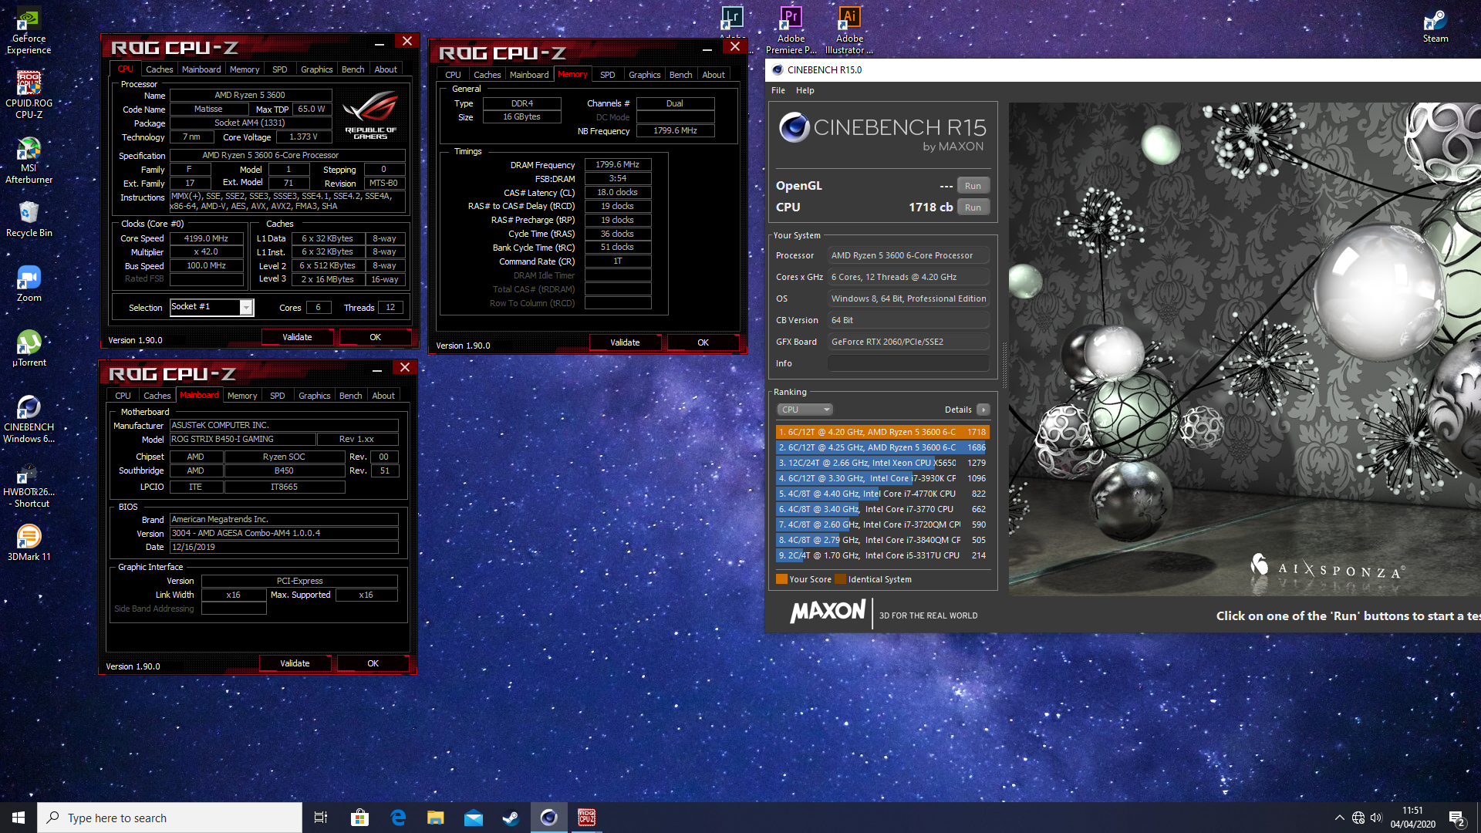Switch to ROG CPU-Z taskbar button

(x=586, y=818)
